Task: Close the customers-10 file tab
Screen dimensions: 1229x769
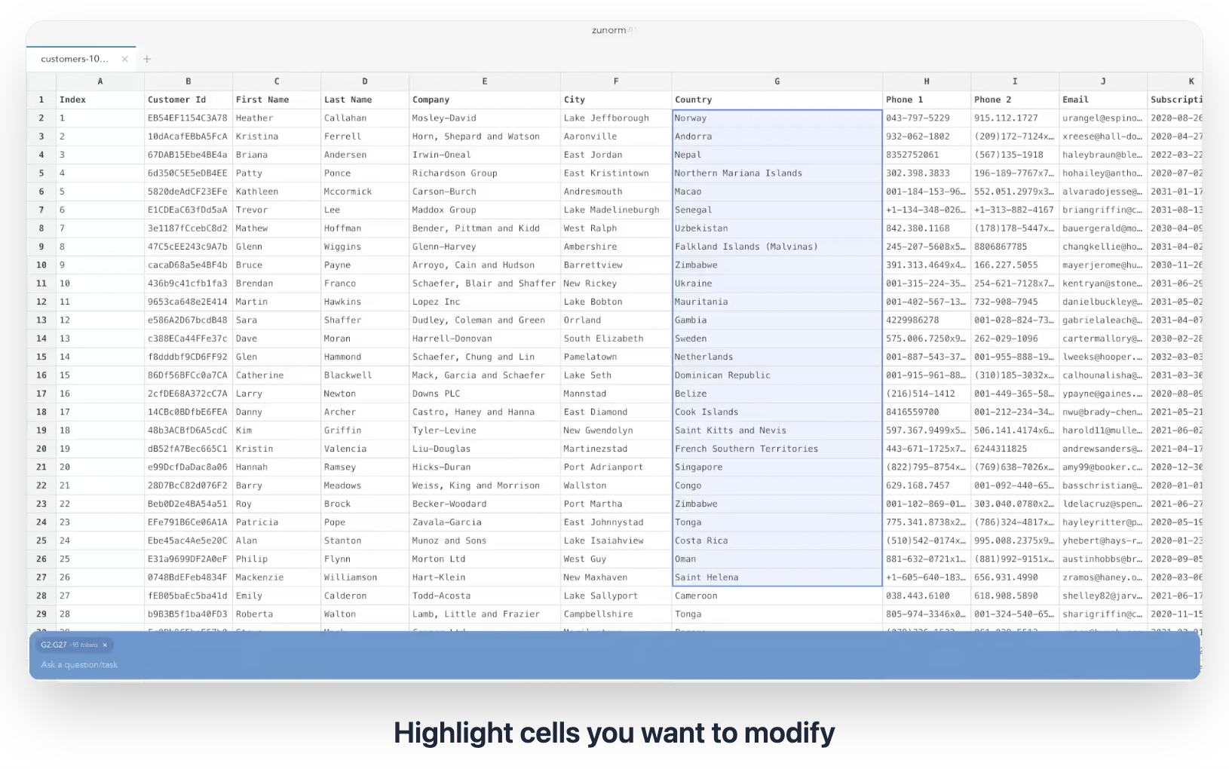Action: [x=125, y=59]
